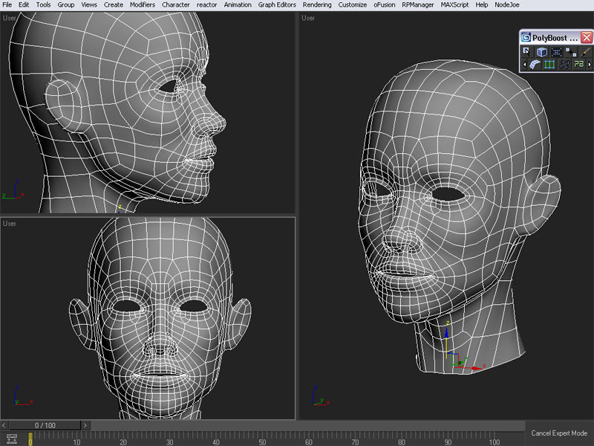Toggle the mini curve editor icon beside timeline

click(12, 439)
